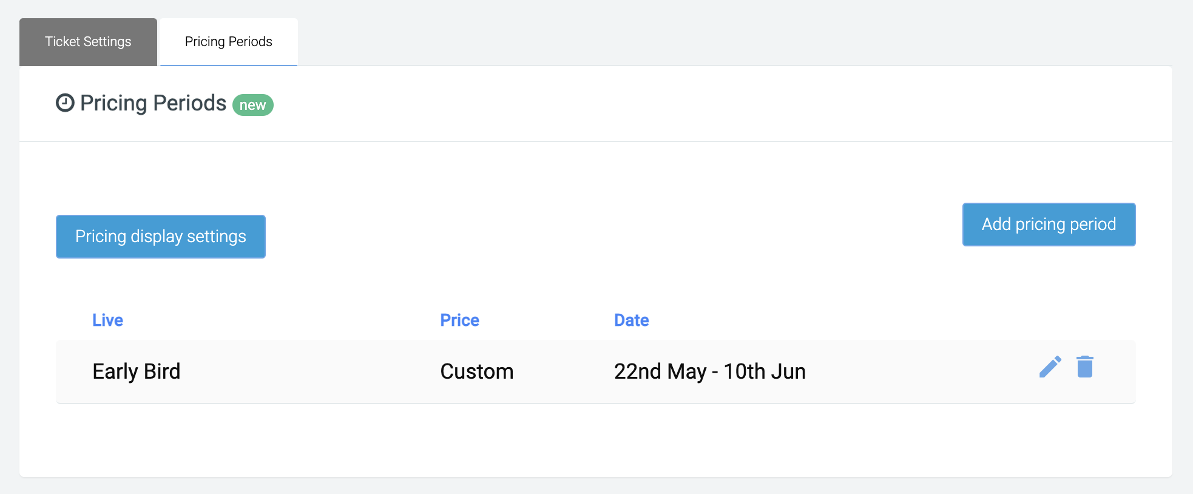Click the 22nd May - 10th Jun date range
The width and height of the screenshot is (1193, 494).
710,371
